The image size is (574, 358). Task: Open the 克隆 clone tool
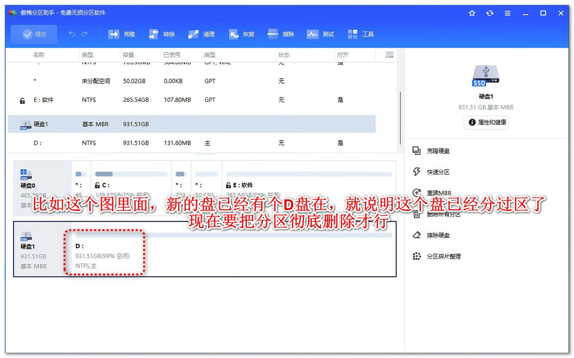(122, 34)
